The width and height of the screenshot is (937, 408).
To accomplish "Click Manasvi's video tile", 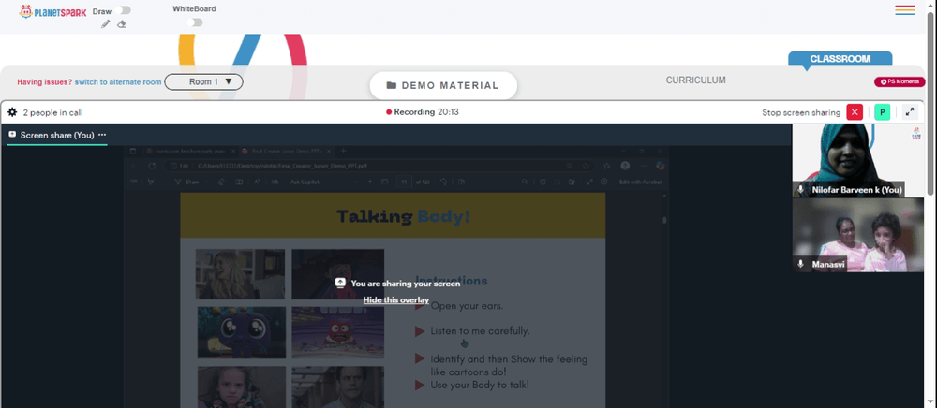I will (x=858, y=235).
